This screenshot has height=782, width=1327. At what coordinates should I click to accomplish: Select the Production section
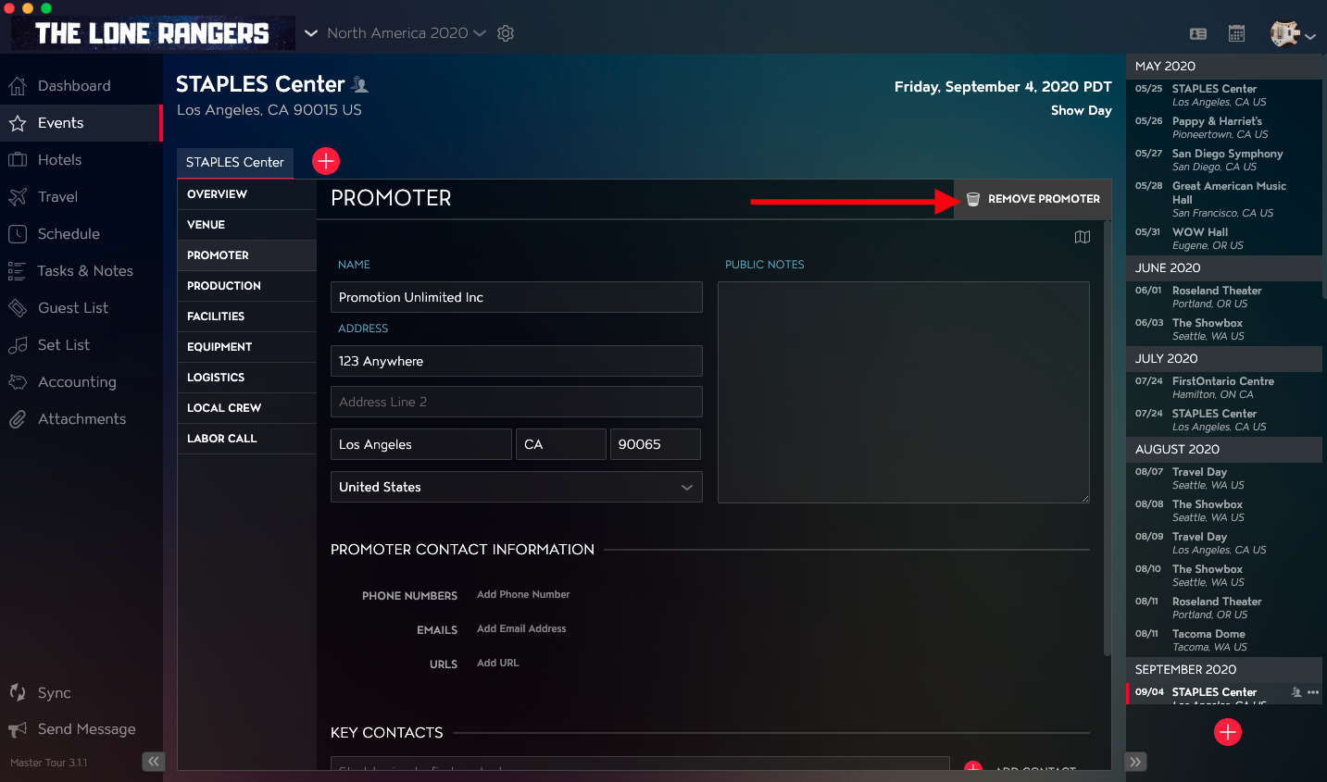[x=246, y=286]
